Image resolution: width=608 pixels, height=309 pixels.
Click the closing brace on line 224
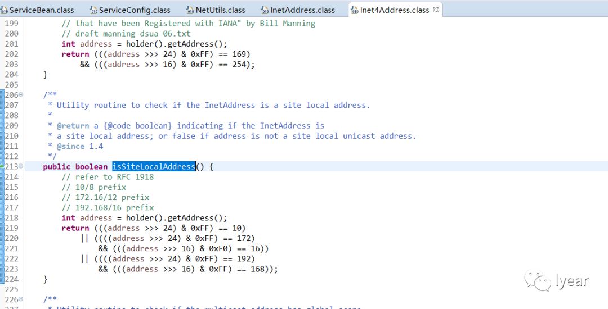(46, 279)
